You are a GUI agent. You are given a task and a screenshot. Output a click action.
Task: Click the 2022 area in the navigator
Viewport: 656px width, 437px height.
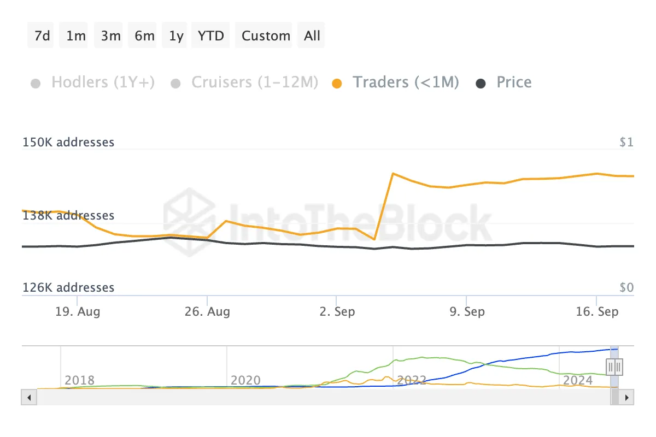pos(412,380)
